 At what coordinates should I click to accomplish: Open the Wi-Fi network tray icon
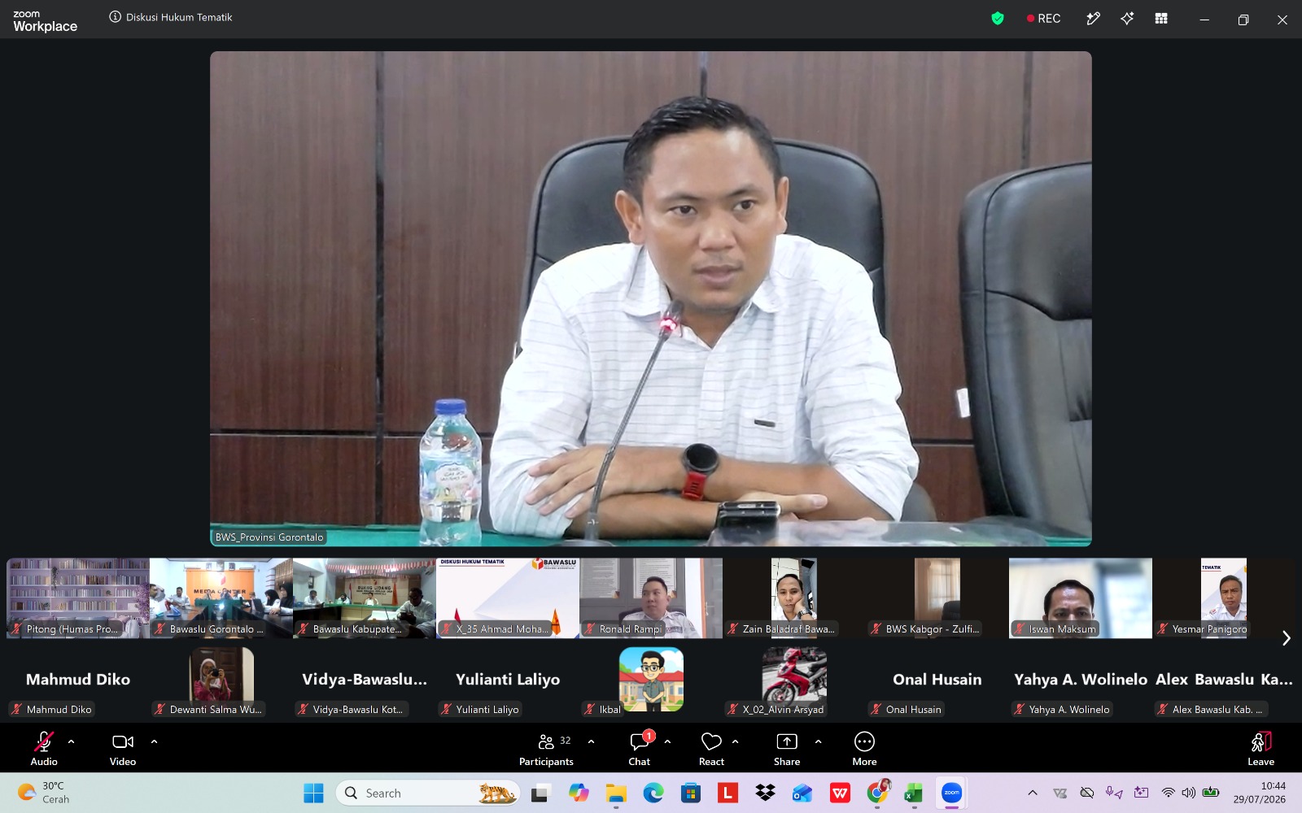(x=1169, y=793)
